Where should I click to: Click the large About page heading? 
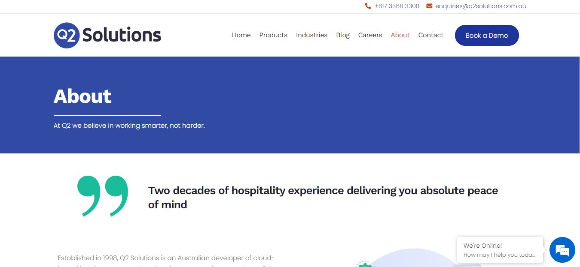coord(82,96)
